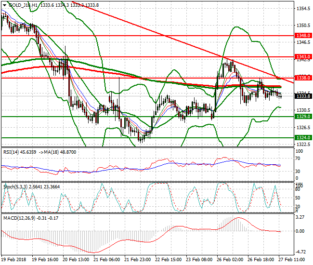Screen dimensions: 313x265
Task: Click the 1354.5 price axis value
Action: 303,8
